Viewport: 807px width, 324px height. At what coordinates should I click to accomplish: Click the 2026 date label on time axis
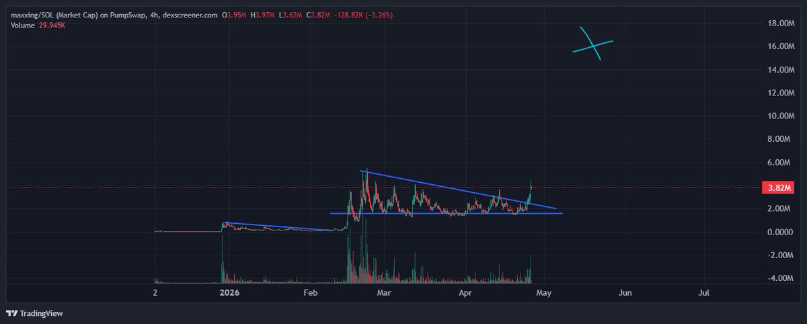click(x=230, y=293)
